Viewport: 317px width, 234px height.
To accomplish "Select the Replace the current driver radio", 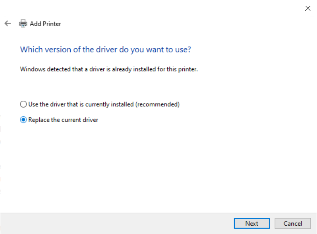I will (x=24, y=120).
